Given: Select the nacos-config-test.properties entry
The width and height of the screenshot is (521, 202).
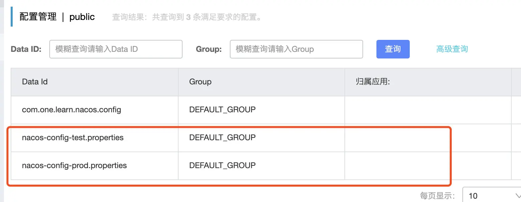Looking at the screenshot, I should (73, 137).
